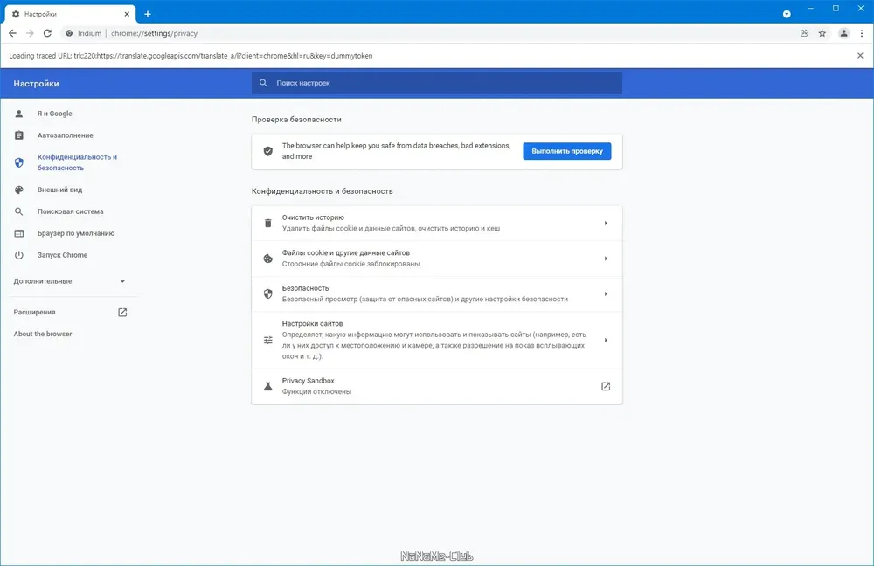874x566 pixels.
Task: Go to Поисковая система settings
Action: pos(70,211)
